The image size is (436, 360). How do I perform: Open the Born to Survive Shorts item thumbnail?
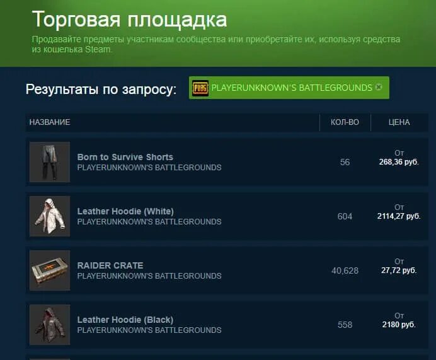point(50,162)
